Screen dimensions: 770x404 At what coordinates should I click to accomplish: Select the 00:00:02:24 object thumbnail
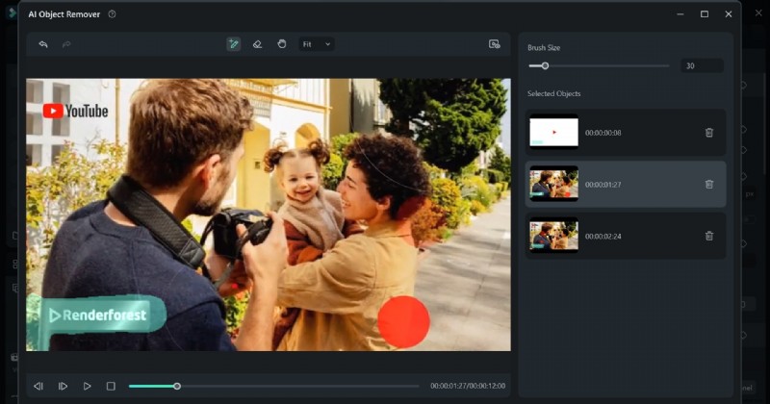click(553, 236)
